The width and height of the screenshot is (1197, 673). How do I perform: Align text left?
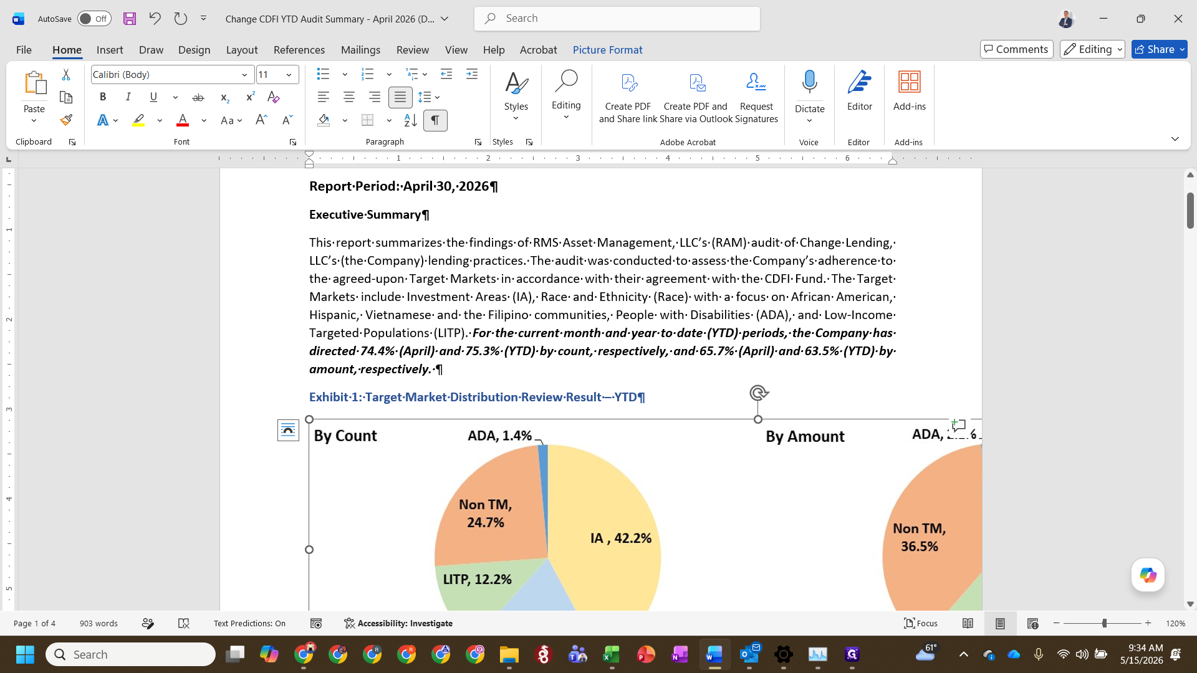323,97
